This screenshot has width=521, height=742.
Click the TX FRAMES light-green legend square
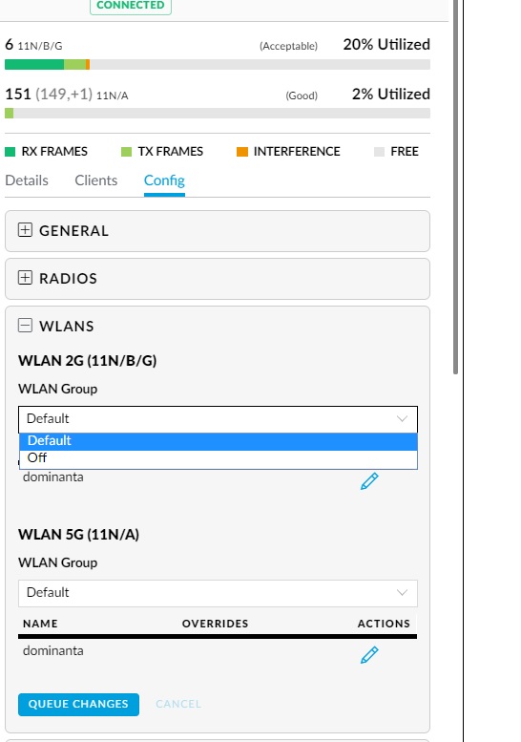pyautogui.click(x=126, y=152)
